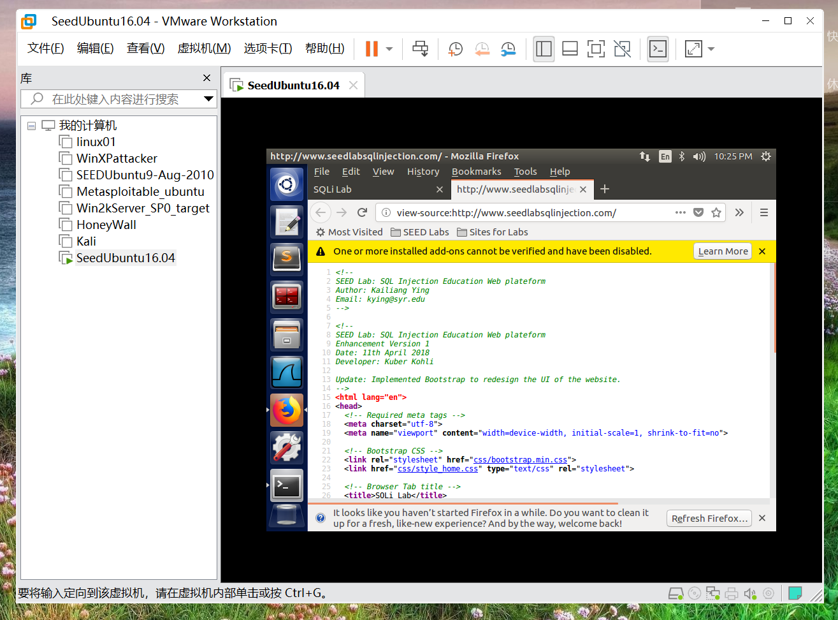Enter full screen mode
Screen dimensions: 838x620
(x=596, y=48)
